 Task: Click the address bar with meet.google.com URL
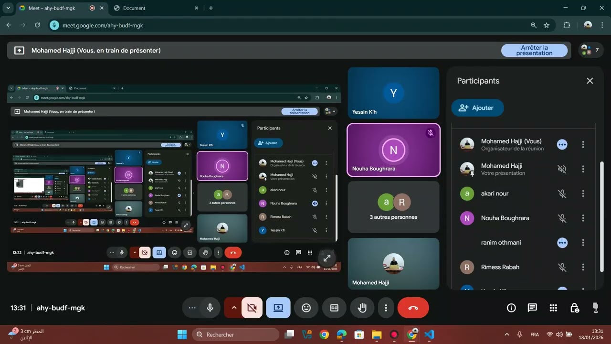[x=301, y=25]
